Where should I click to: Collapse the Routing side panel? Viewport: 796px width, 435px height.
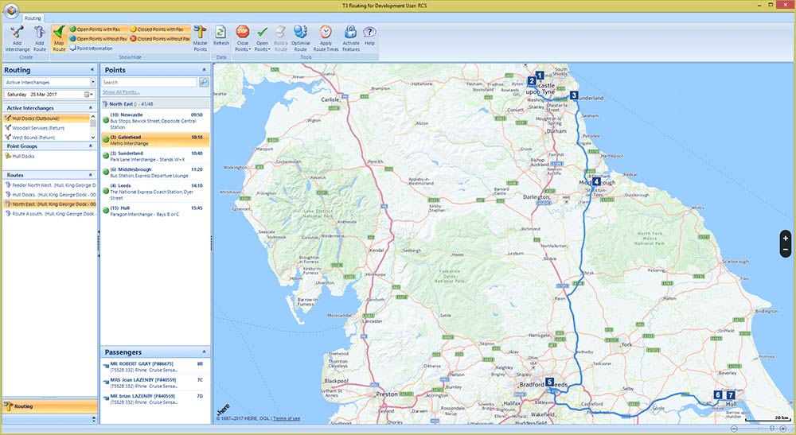point(92,70)
